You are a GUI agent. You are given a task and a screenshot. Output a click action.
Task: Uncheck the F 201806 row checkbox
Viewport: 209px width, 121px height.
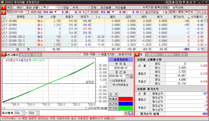point(3,21)
